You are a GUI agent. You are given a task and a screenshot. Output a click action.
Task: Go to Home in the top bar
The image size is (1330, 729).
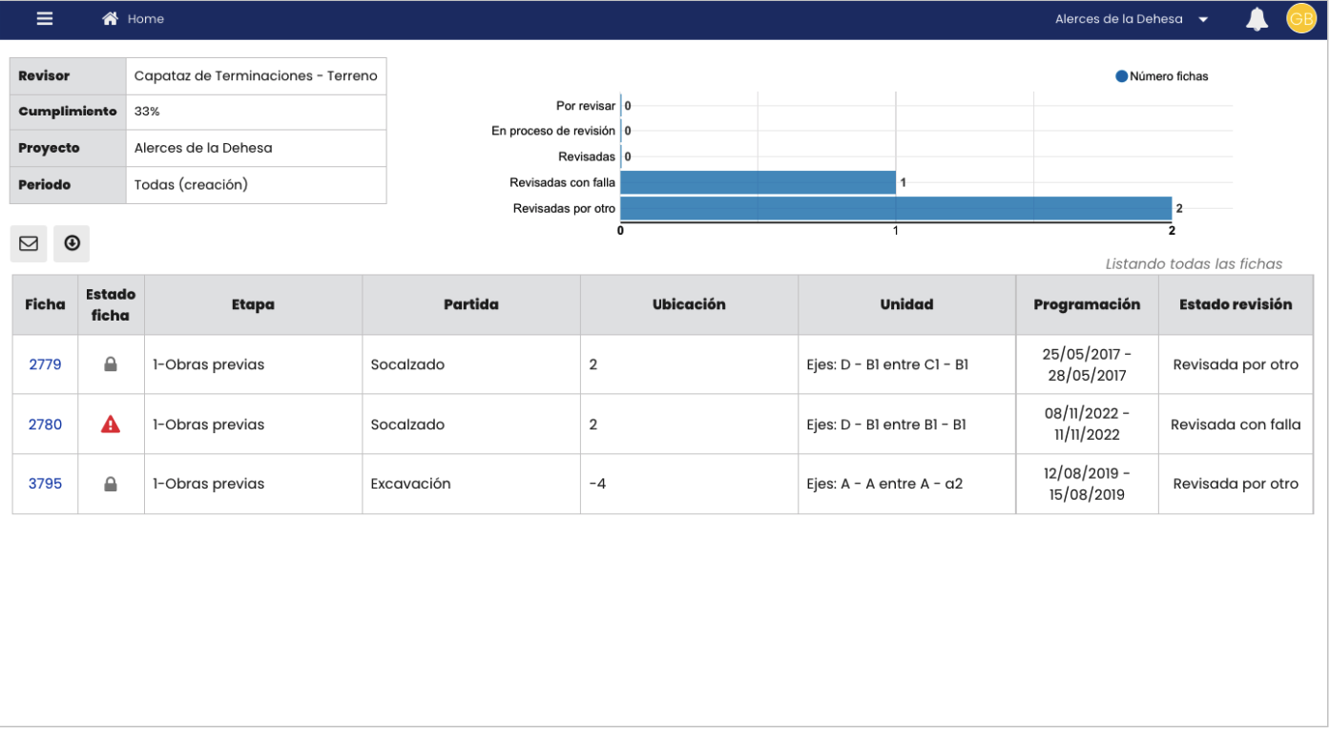pos(145,19)
